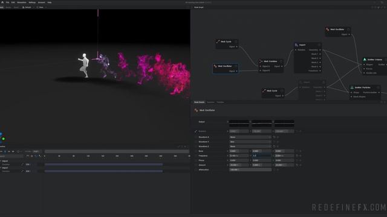Click the Phase Z value field

point(284,160)
